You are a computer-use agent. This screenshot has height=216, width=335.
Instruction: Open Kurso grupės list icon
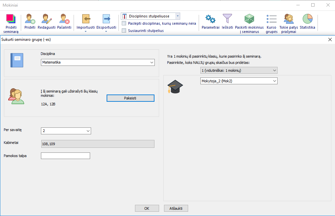tap(271, 18)
